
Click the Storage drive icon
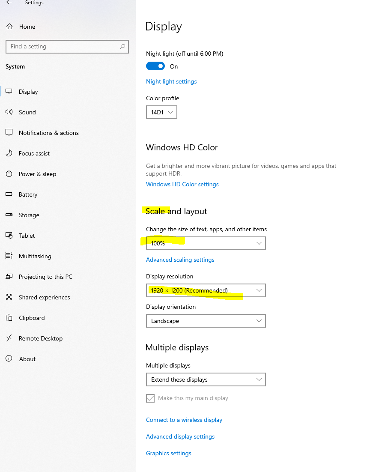click(9, 215)
